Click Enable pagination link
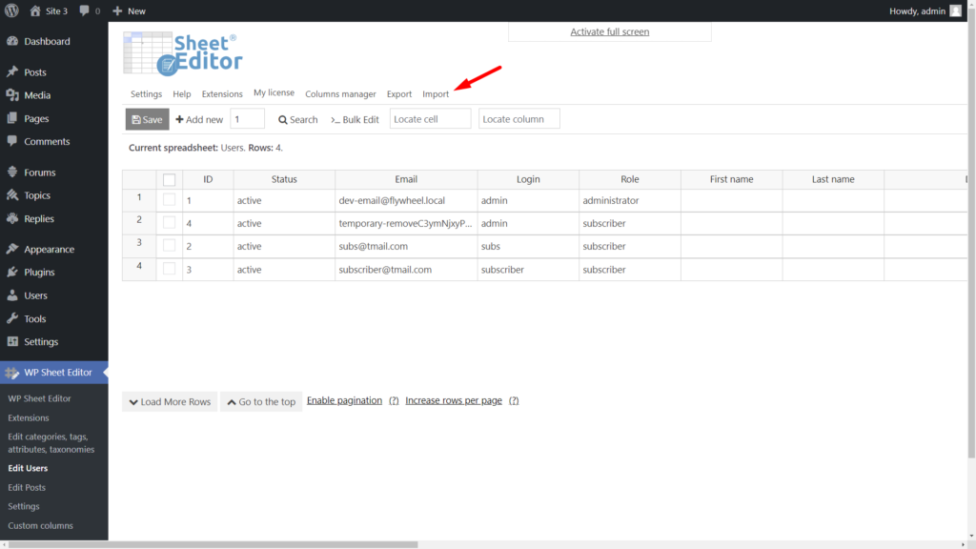 click(344, 400)
